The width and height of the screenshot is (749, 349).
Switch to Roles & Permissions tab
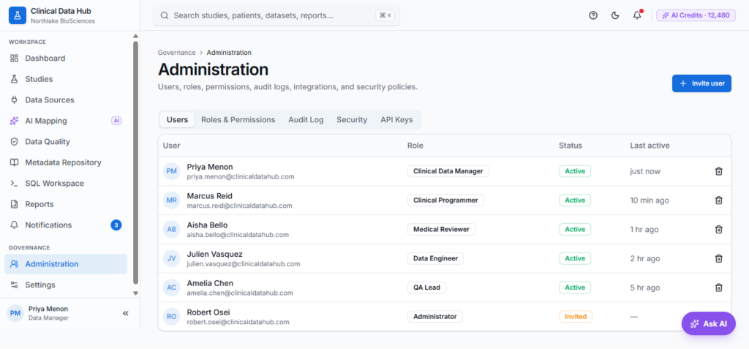[238, 119]
